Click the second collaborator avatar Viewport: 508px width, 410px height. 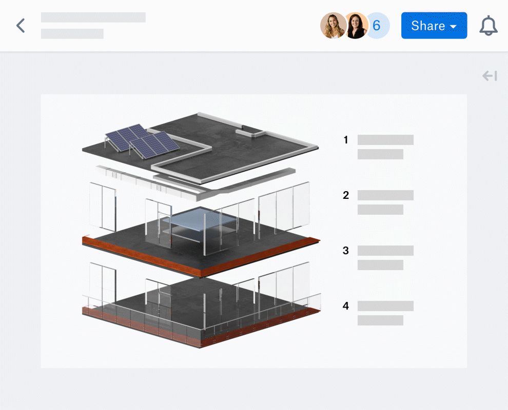click(355, 26)
